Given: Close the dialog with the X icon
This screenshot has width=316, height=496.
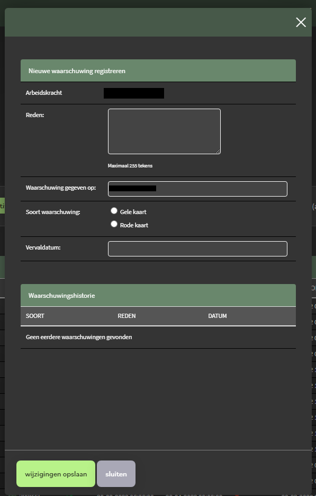Looking at the screenshot, I should point(301,22).
